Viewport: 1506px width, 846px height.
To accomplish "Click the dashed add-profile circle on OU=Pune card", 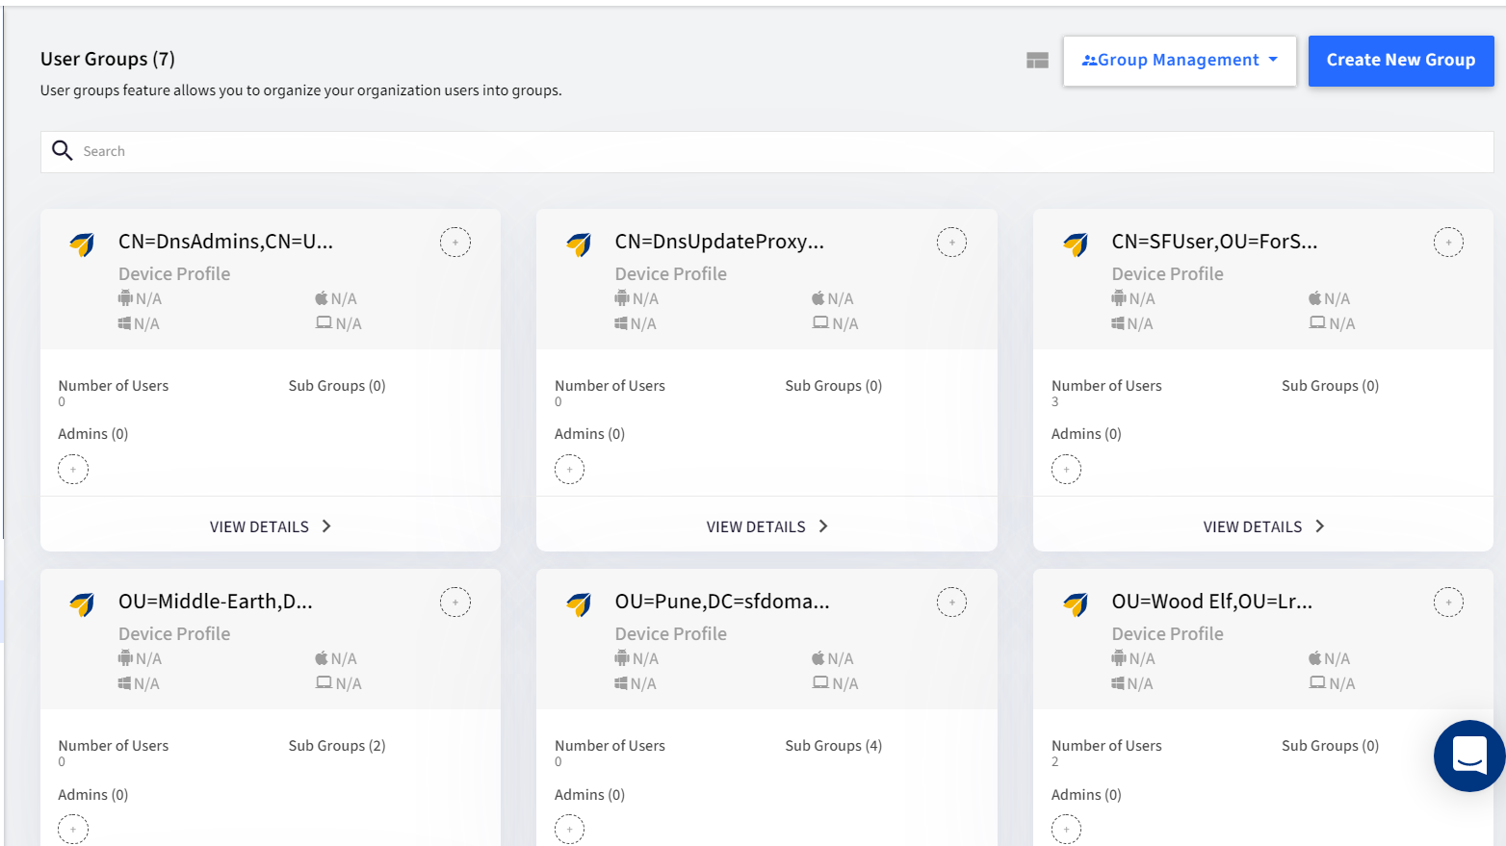I will [x=951, y=602].
